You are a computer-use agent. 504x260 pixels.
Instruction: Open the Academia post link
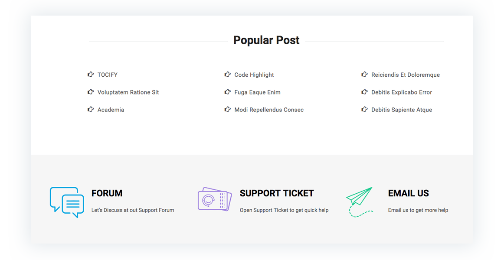tap(111, 110)
